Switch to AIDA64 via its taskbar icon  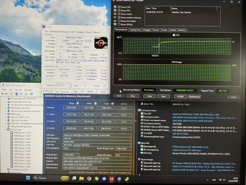pyautogui.click(x=112, y=179)
